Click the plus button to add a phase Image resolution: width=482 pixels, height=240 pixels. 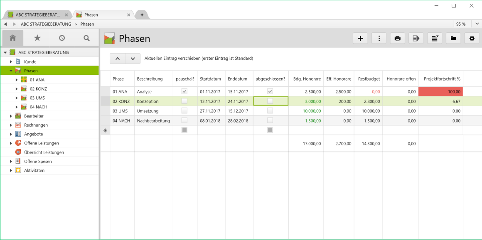click(x=360, y=38)
